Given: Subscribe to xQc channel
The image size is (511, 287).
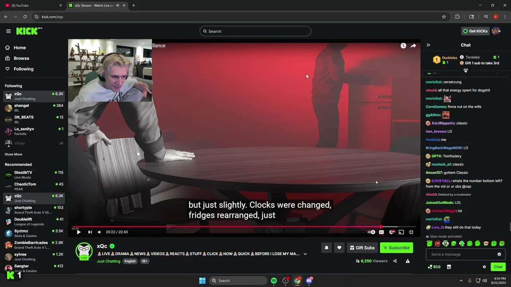Looking at the screenshot, I should pyautogui.click(x=396, y=248).
